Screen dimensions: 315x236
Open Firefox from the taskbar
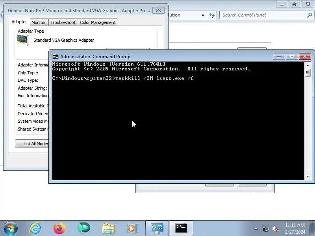point(59,229)
